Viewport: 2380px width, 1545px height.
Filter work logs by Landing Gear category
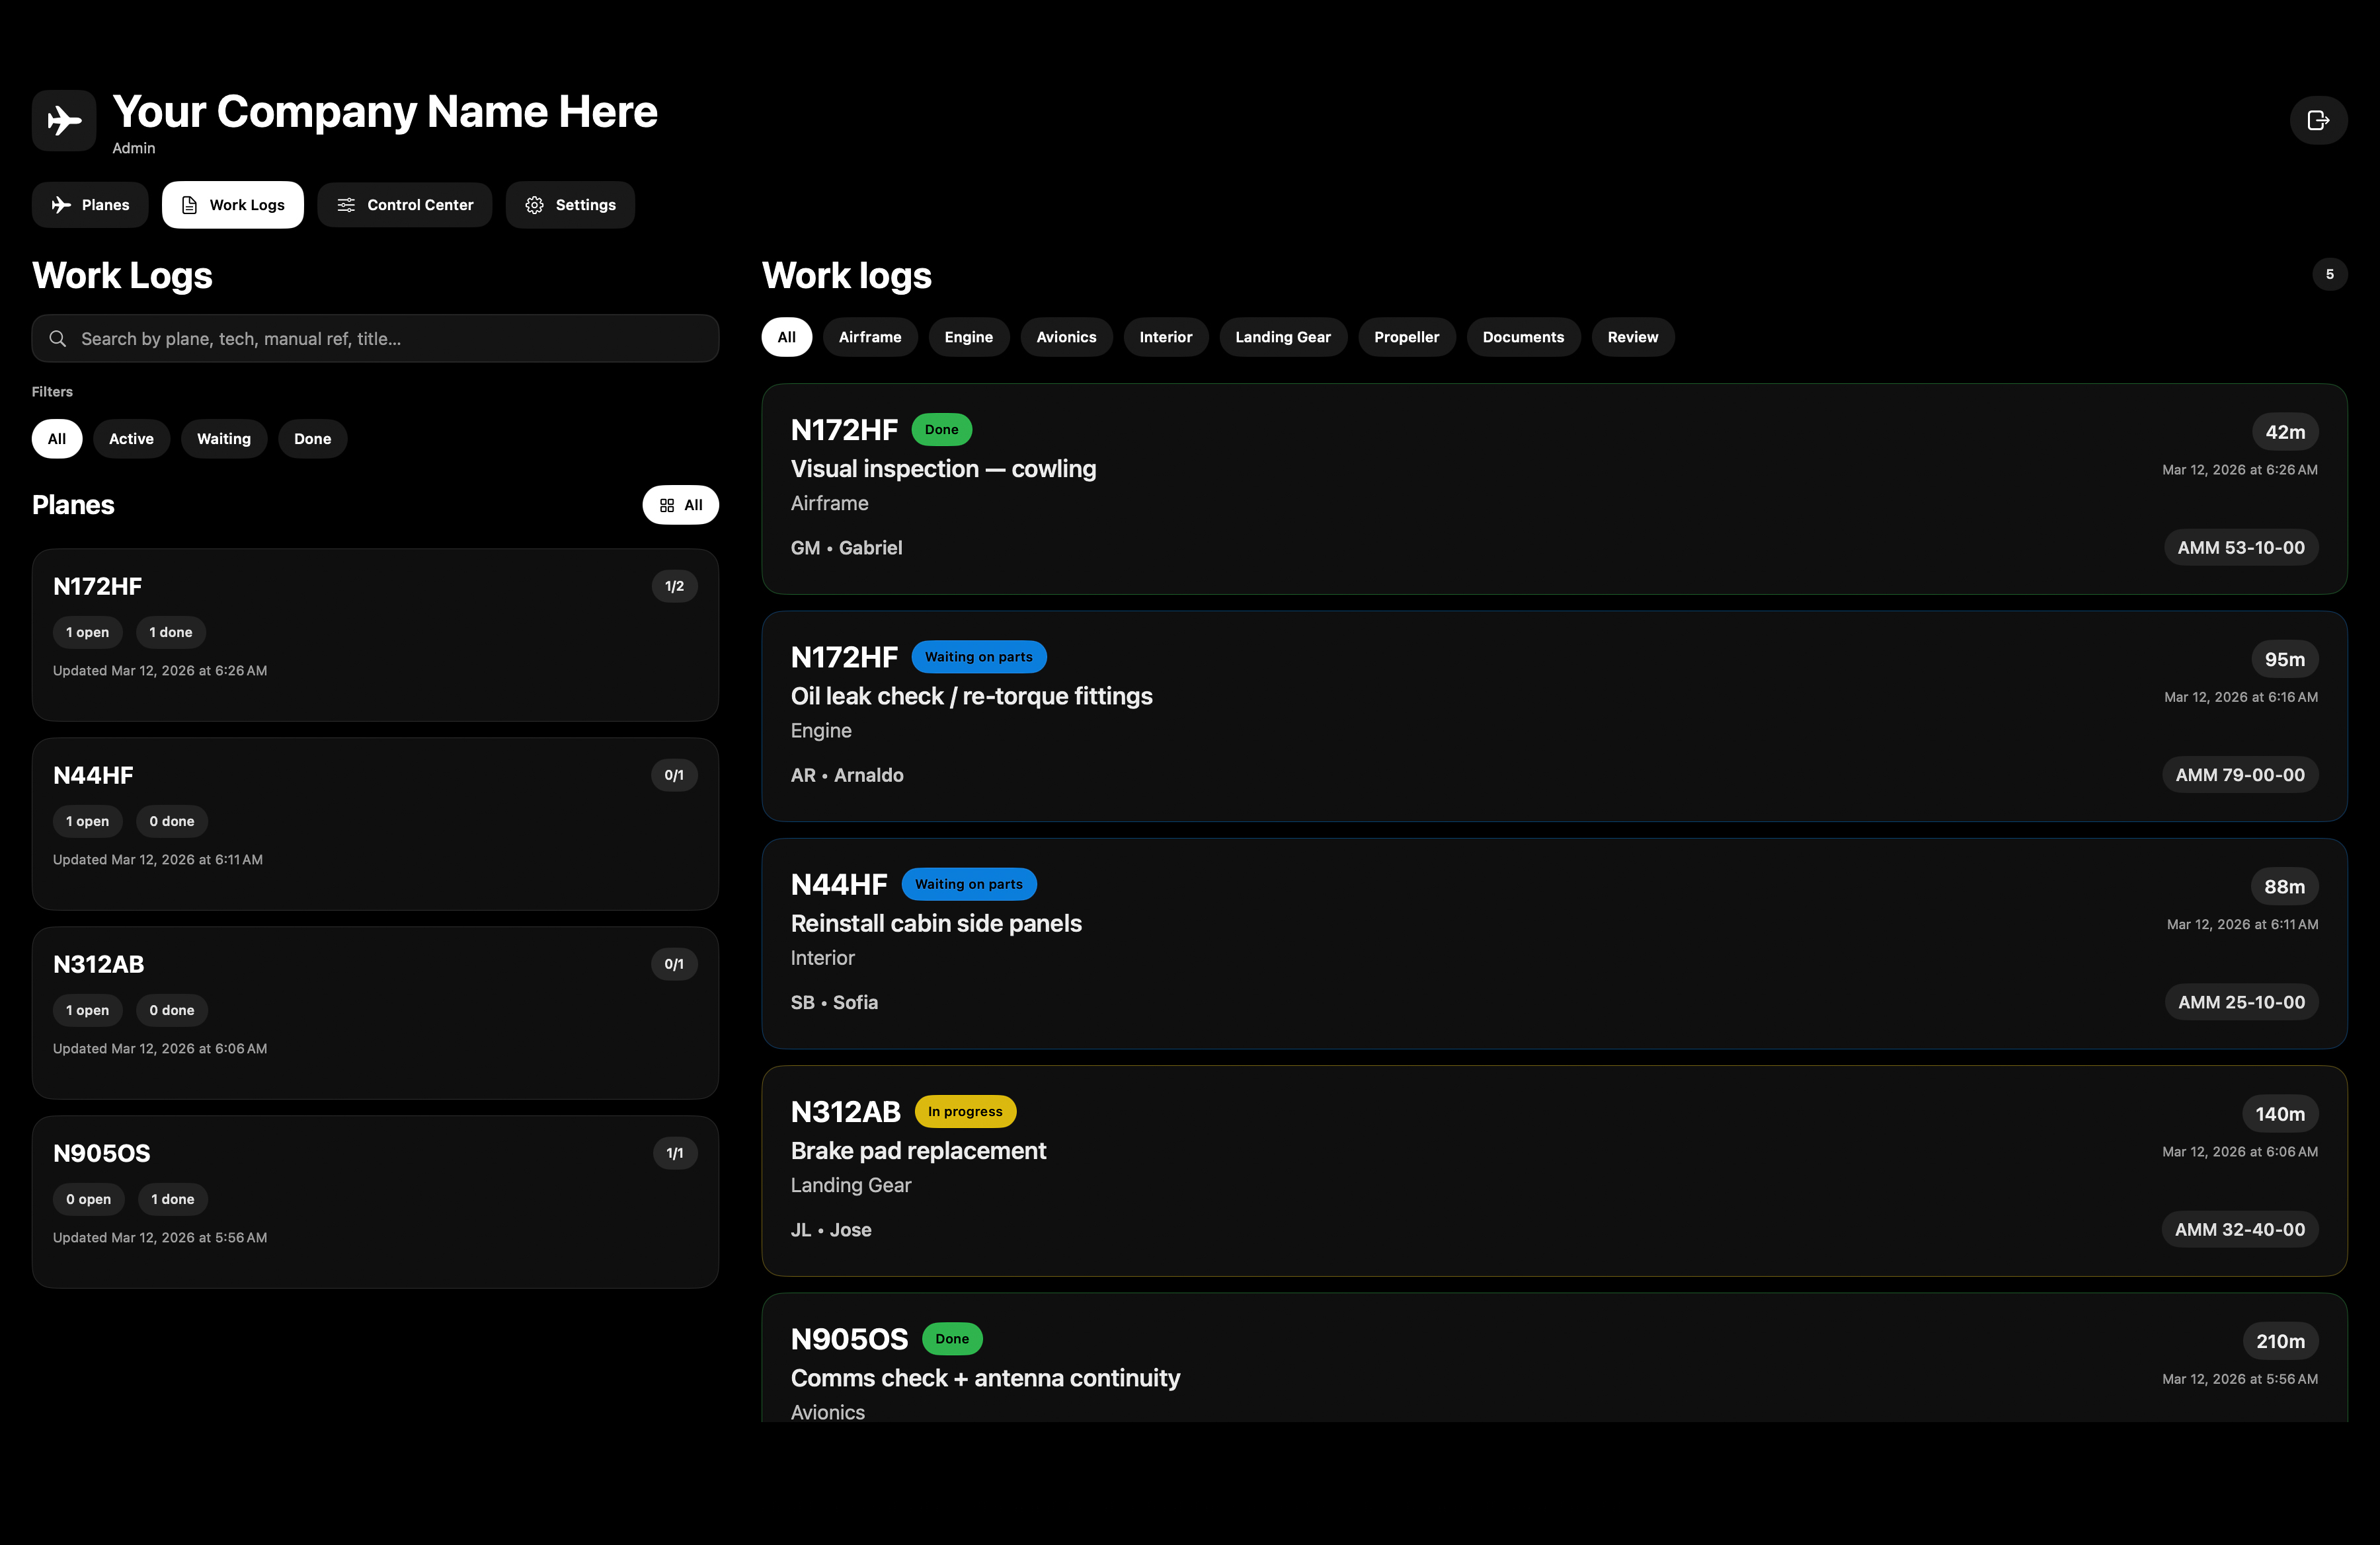tap(1283, 337)
